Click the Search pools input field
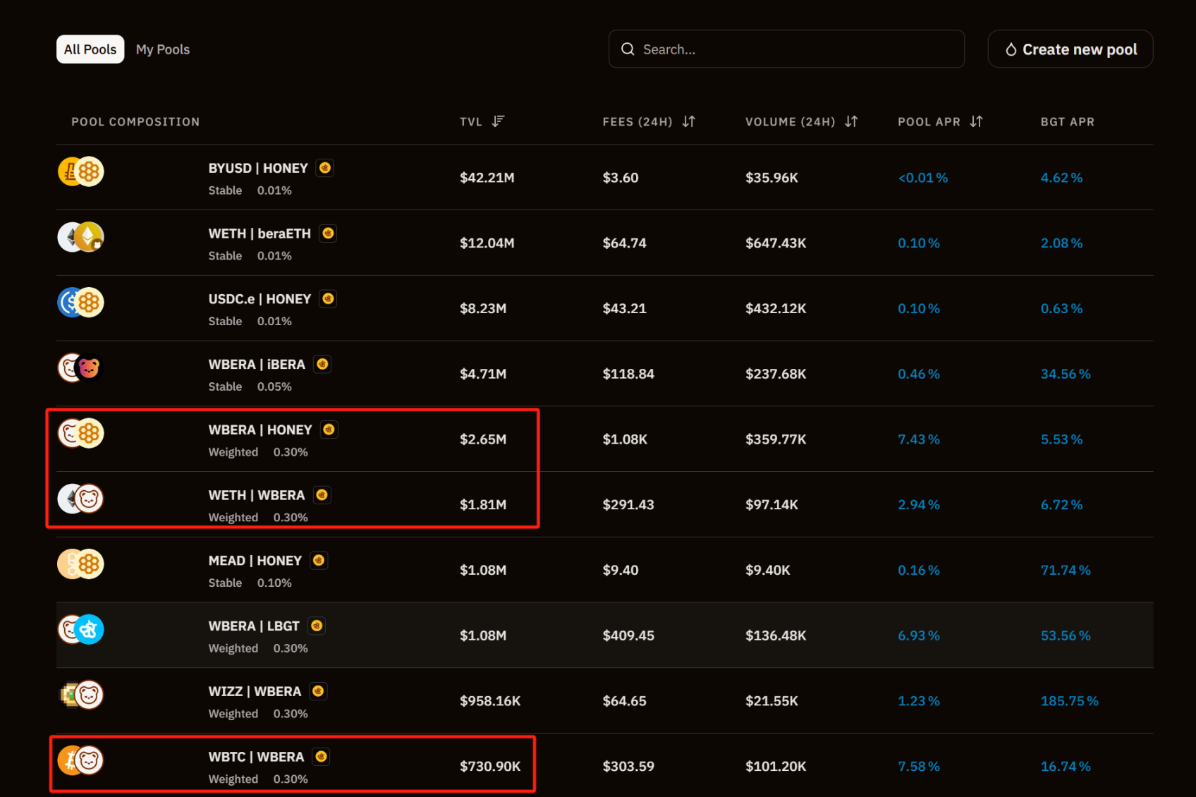This screenshot has width=1196, height=797. pos(797,49)
